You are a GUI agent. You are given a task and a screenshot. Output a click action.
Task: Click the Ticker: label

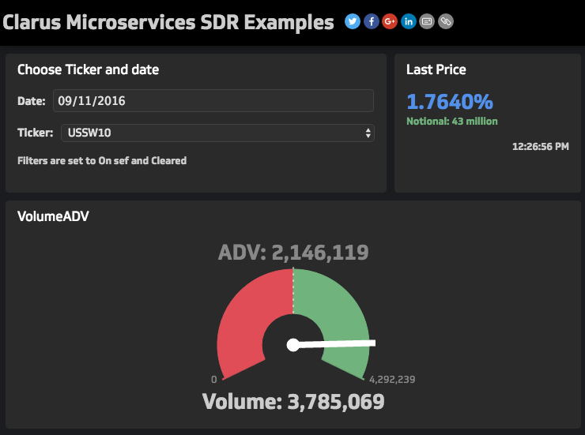point(35,133)
